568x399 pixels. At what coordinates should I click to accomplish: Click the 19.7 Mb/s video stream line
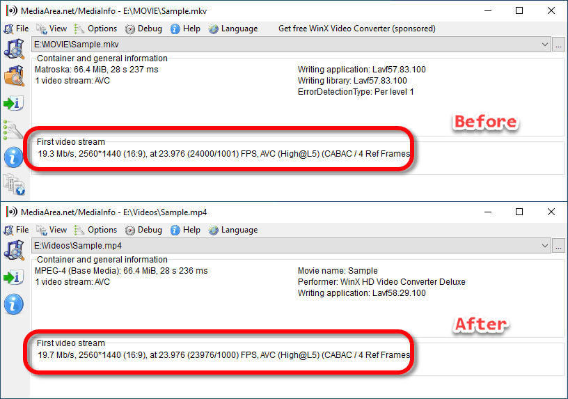coord(224,355)
